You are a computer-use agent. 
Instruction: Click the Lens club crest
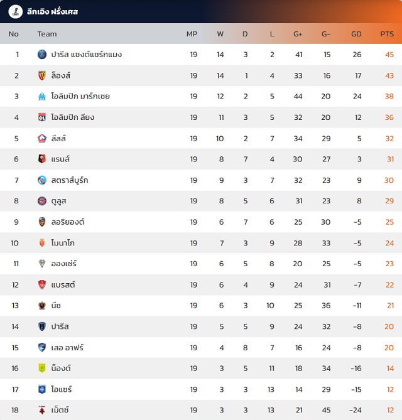pos(42,75)
